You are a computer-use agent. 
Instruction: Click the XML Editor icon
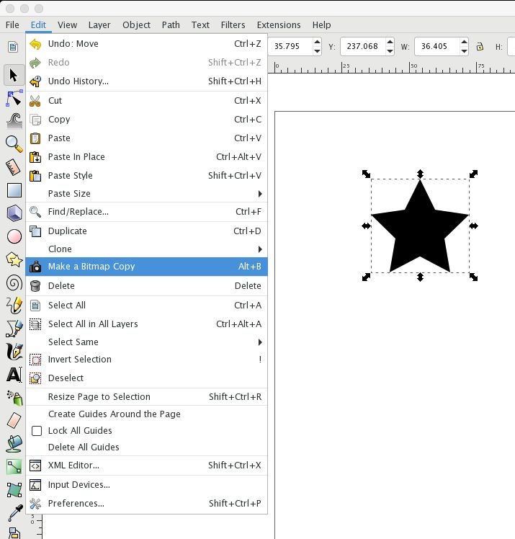tap(35, 465)
